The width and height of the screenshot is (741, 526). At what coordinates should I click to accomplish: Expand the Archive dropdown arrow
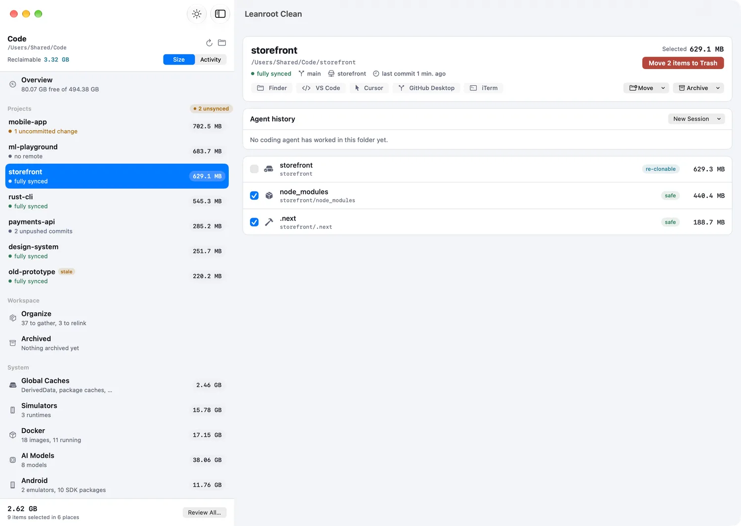pyautogui.click(x=718, y=88)
